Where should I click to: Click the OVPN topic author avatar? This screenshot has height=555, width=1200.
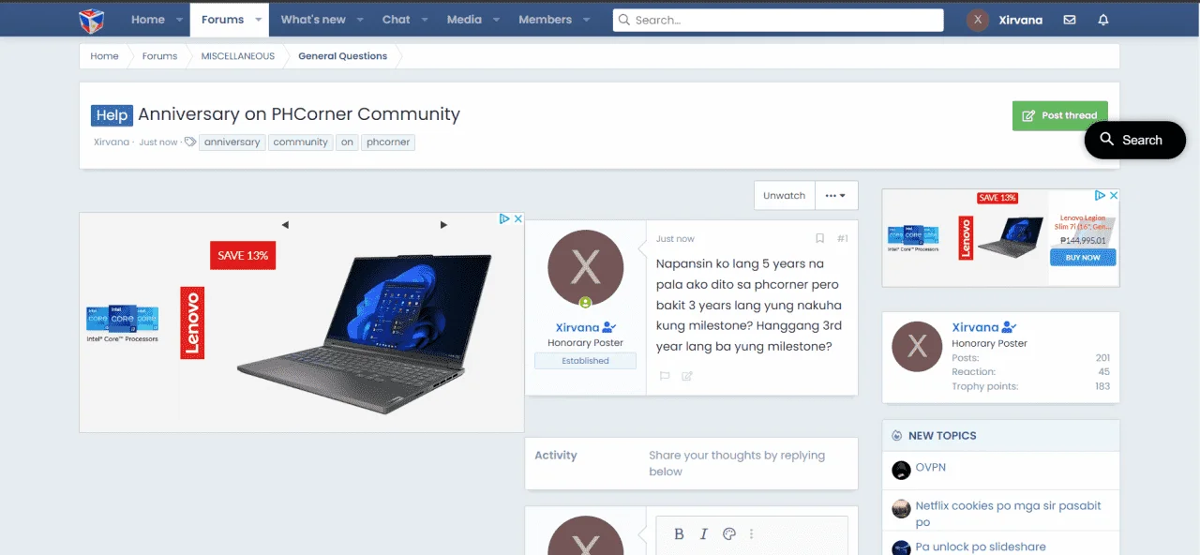tap(901, 470)
